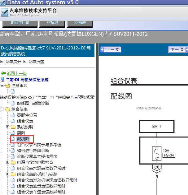Click the 菜单展开 expand-all icon
Image resolution: width=188 pixels, height=195 pixels.
(x=2, y=62)
